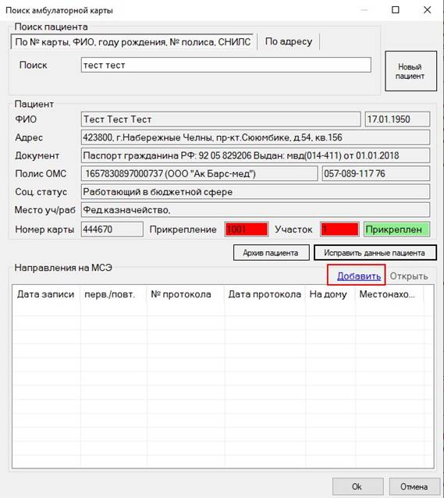The width and height of the screenshot is (444, 498).
Task: Click the '№ протокола' column header
Action: click(186, 294)
